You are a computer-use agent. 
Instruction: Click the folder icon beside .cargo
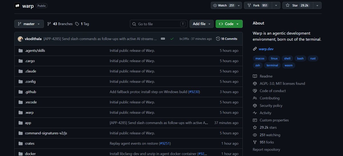click(x=21, y=61)
